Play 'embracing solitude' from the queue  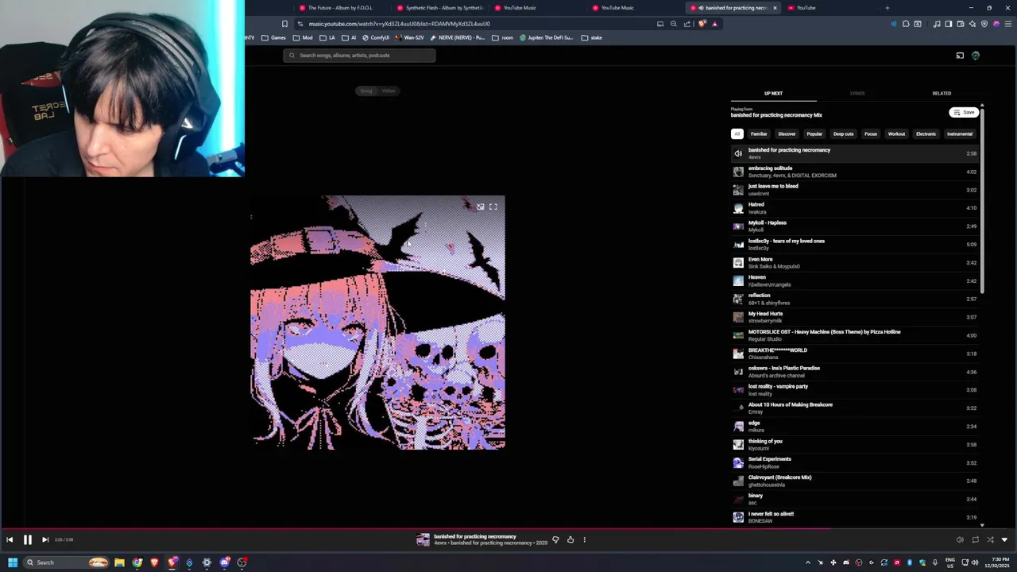coord(856,172)
